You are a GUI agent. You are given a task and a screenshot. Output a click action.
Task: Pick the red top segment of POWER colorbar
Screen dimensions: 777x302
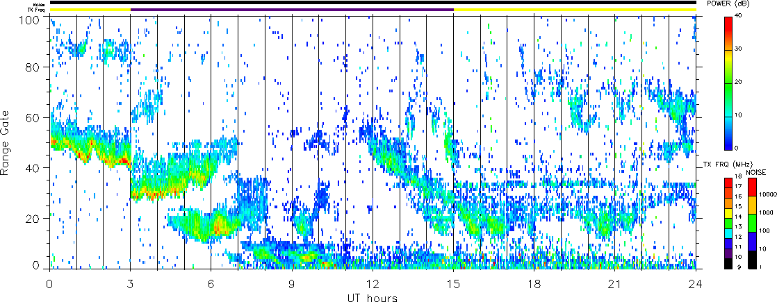click(x=728, y=33)
